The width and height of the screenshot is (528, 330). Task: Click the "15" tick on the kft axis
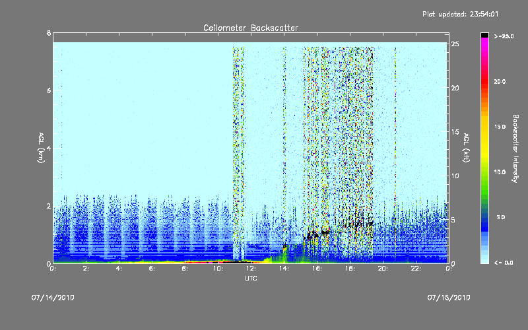[x=455, y=132]
